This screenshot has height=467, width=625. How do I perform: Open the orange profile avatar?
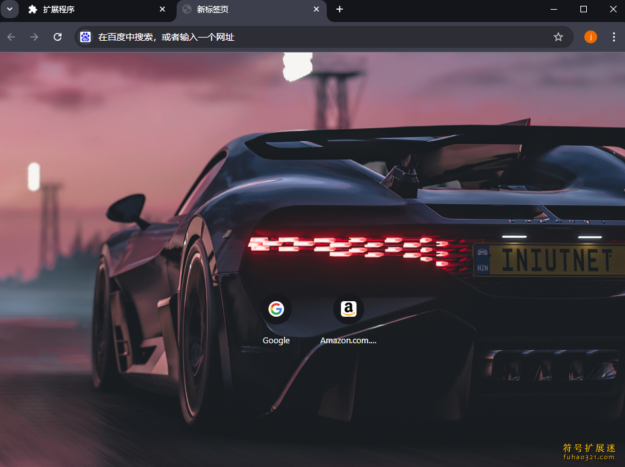tap(590, 37)
